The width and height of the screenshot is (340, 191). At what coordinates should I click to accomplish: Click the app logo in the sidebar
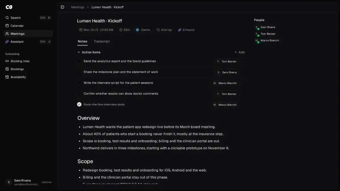pos(9,7)
